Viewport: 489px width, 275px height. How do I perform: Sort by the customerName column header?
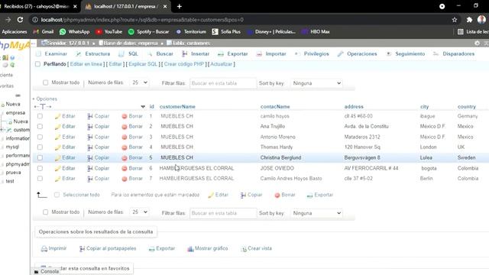tap(177, 107)
